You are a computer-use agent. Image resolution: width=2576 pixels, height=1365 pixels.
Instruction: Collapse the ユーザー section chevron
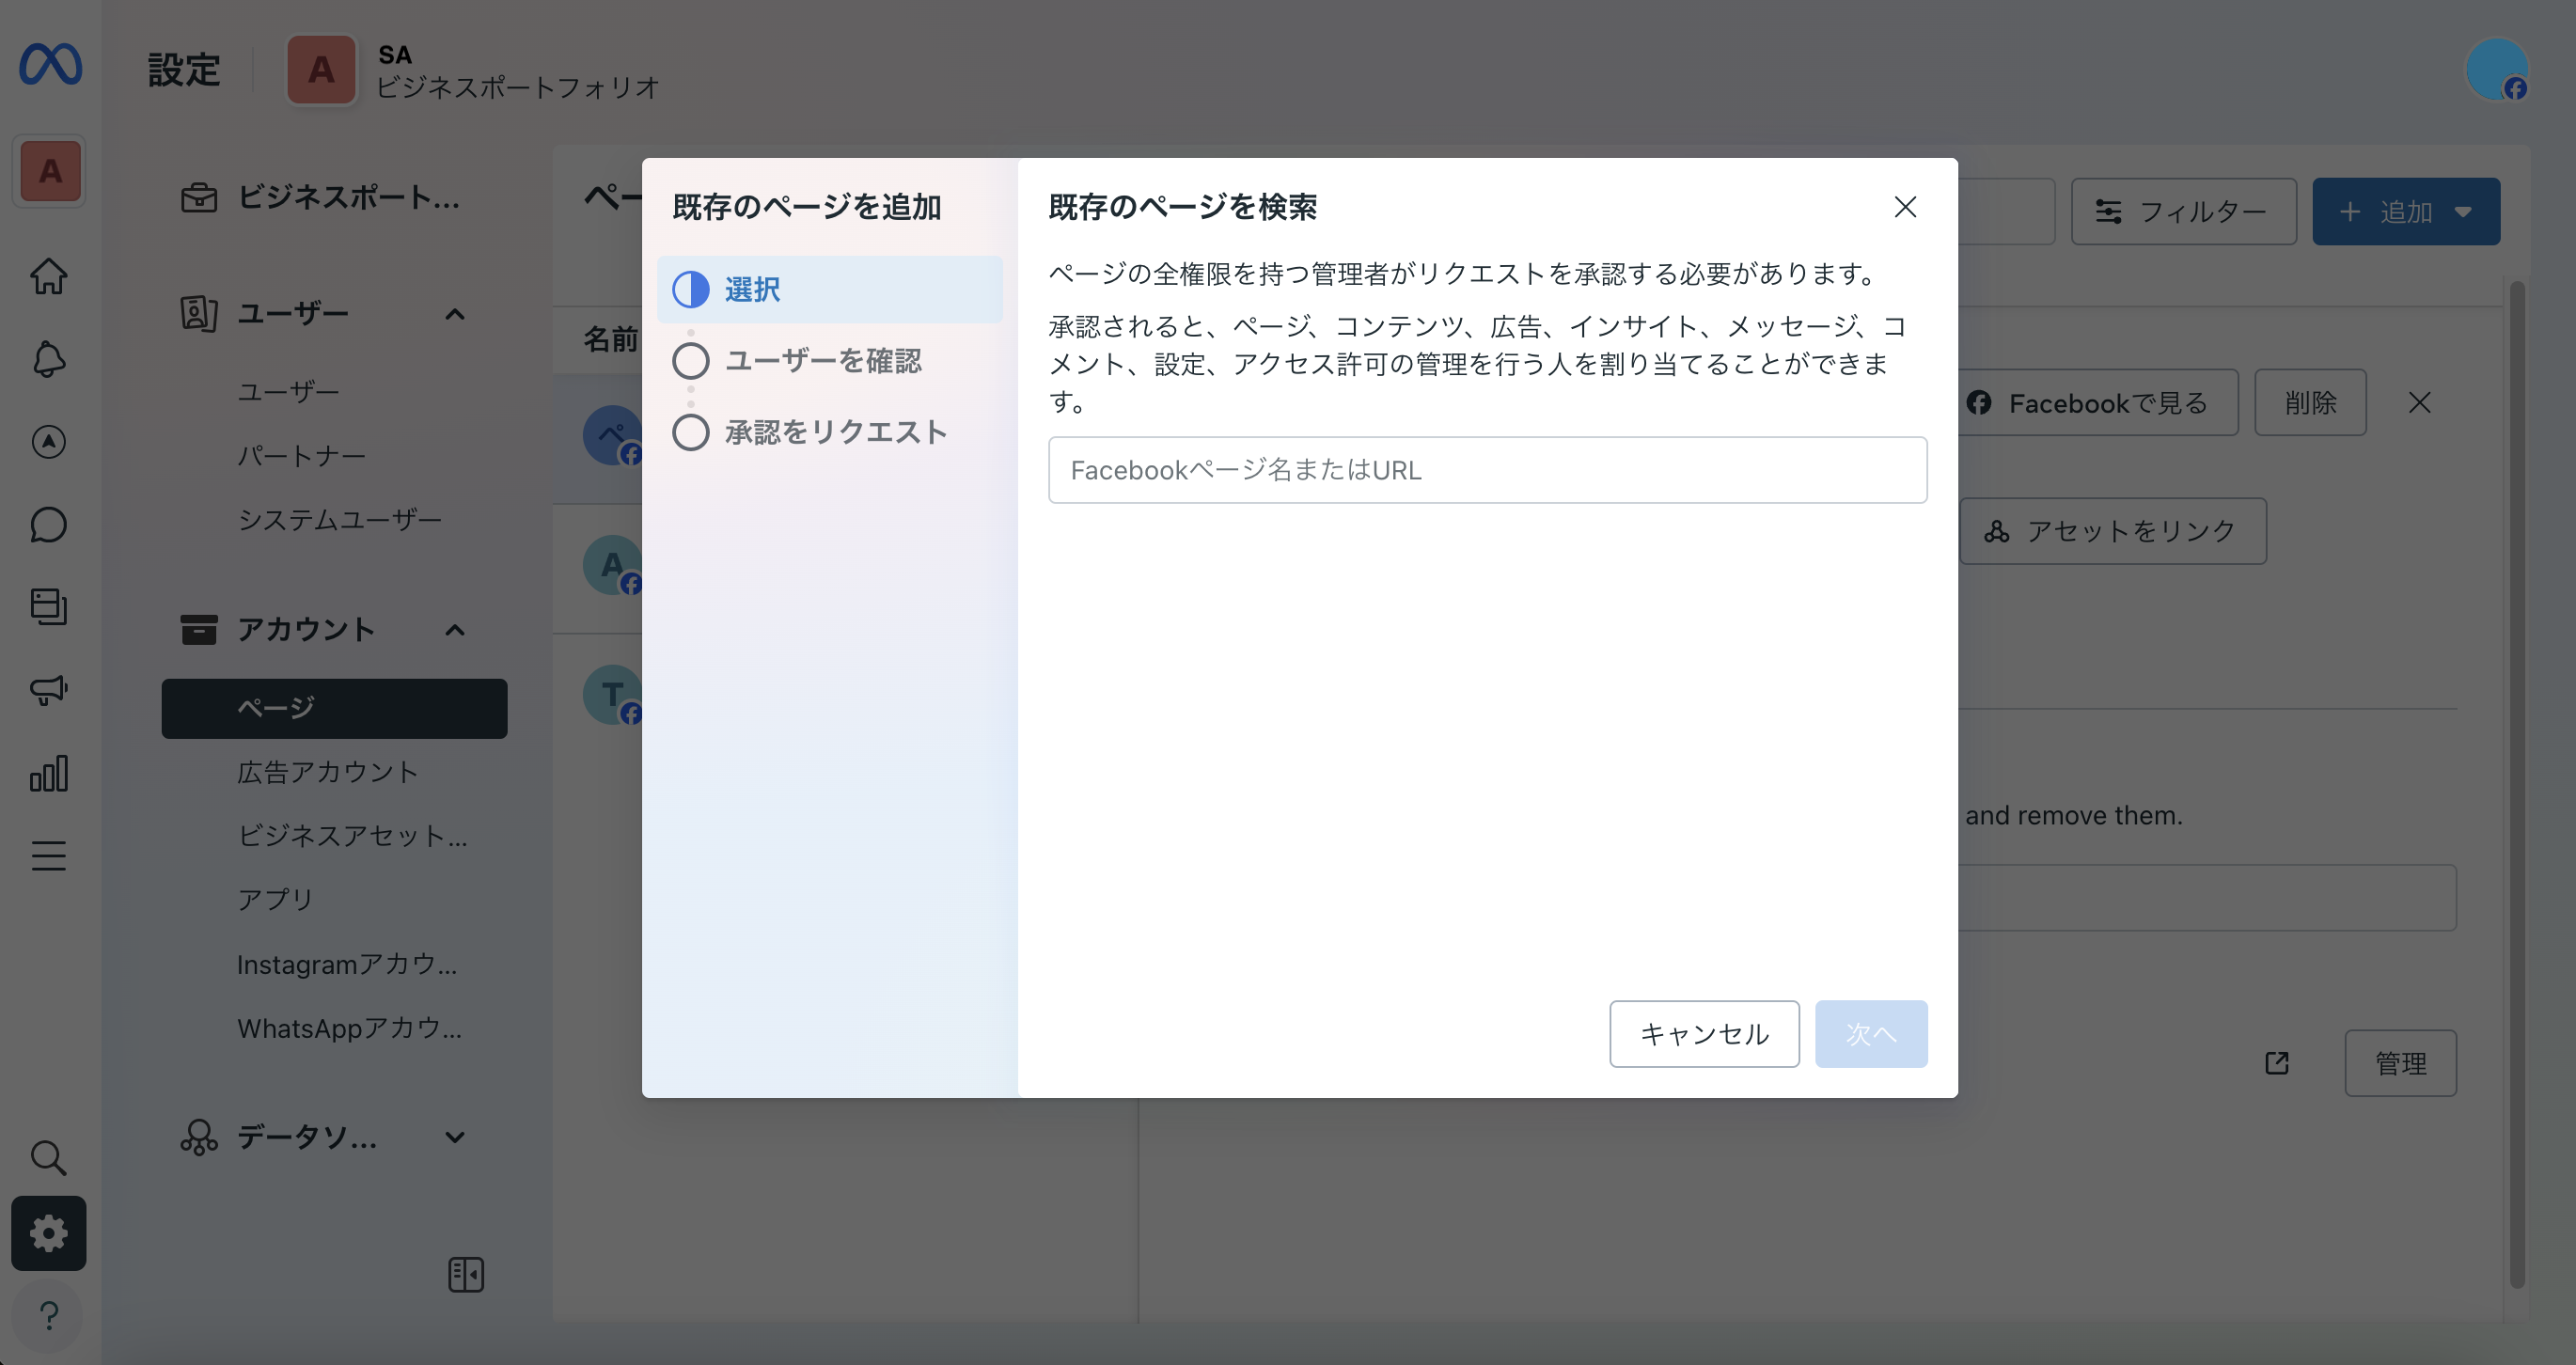[x=455, y=314]
